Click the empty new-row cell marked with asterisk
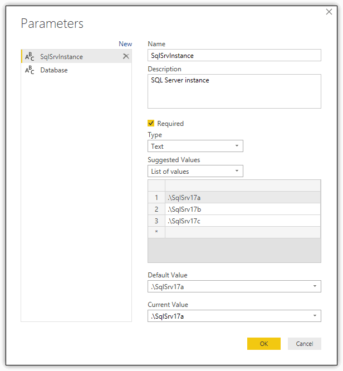 click(243, 232)
